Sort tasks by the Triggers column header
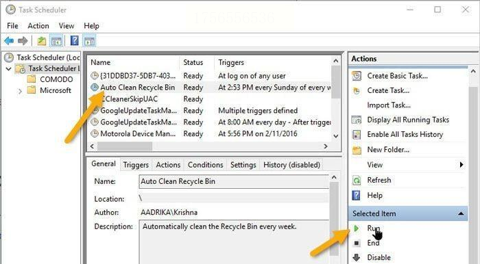The height and width of the screenshot is (264, 480). (273, 62)
